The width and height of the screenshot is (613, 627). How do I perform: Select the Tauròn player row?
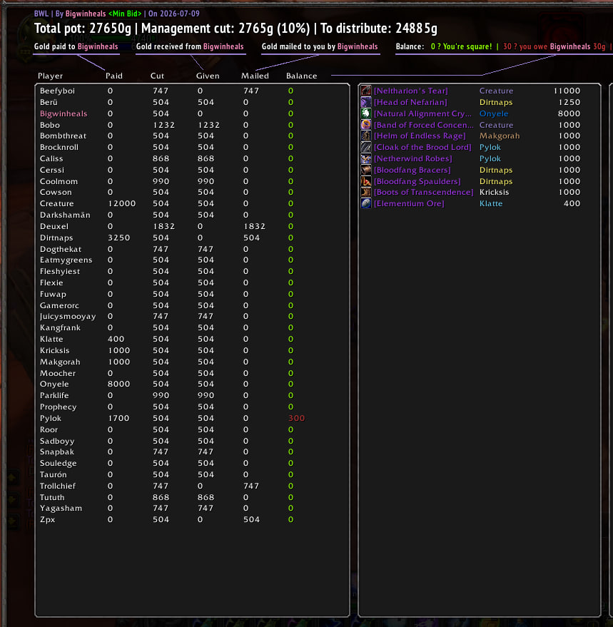tap(192, 474)
